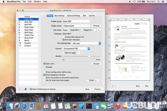This screenshot has height=111, width=167.
Task: Remove selected profile with minus icon
Action: pyautogui.click(x=23, y=89)
